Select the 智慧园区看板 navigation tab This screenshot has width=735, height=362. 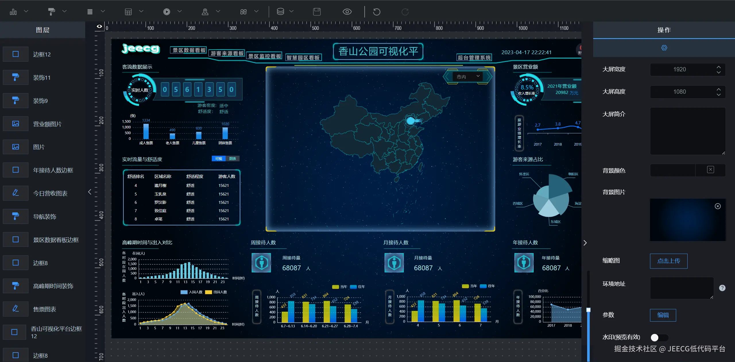303,58
